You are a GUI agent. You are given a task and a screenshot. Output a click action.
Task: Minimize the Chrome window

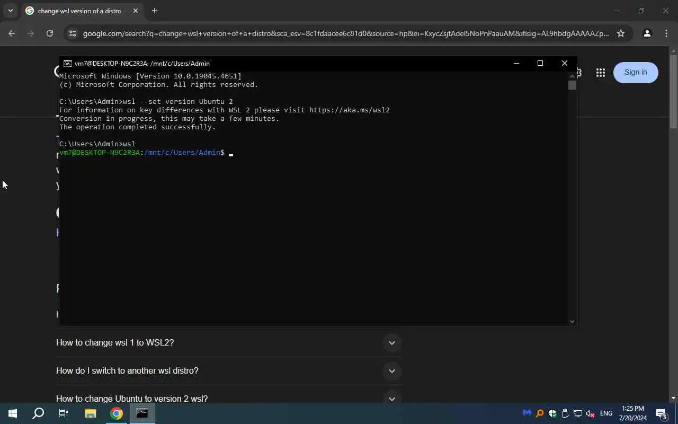pyautogui.click(x=617, y=11)
